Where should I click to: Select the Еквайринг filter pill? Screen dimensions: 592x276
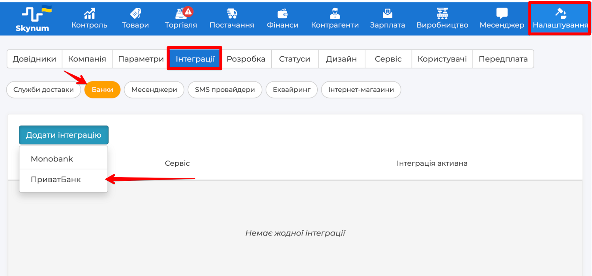292,90
